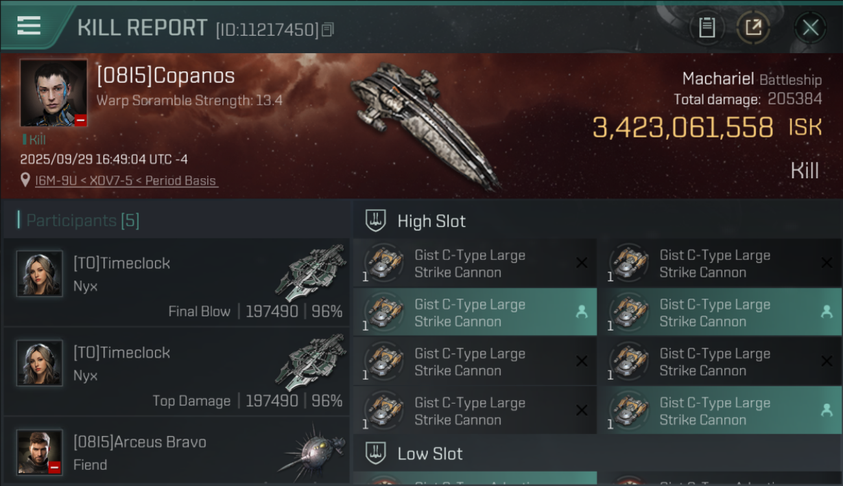Open the hamburger menu
Image resolution: width=843 pixels, height=486 pixels.
point(29,26)
